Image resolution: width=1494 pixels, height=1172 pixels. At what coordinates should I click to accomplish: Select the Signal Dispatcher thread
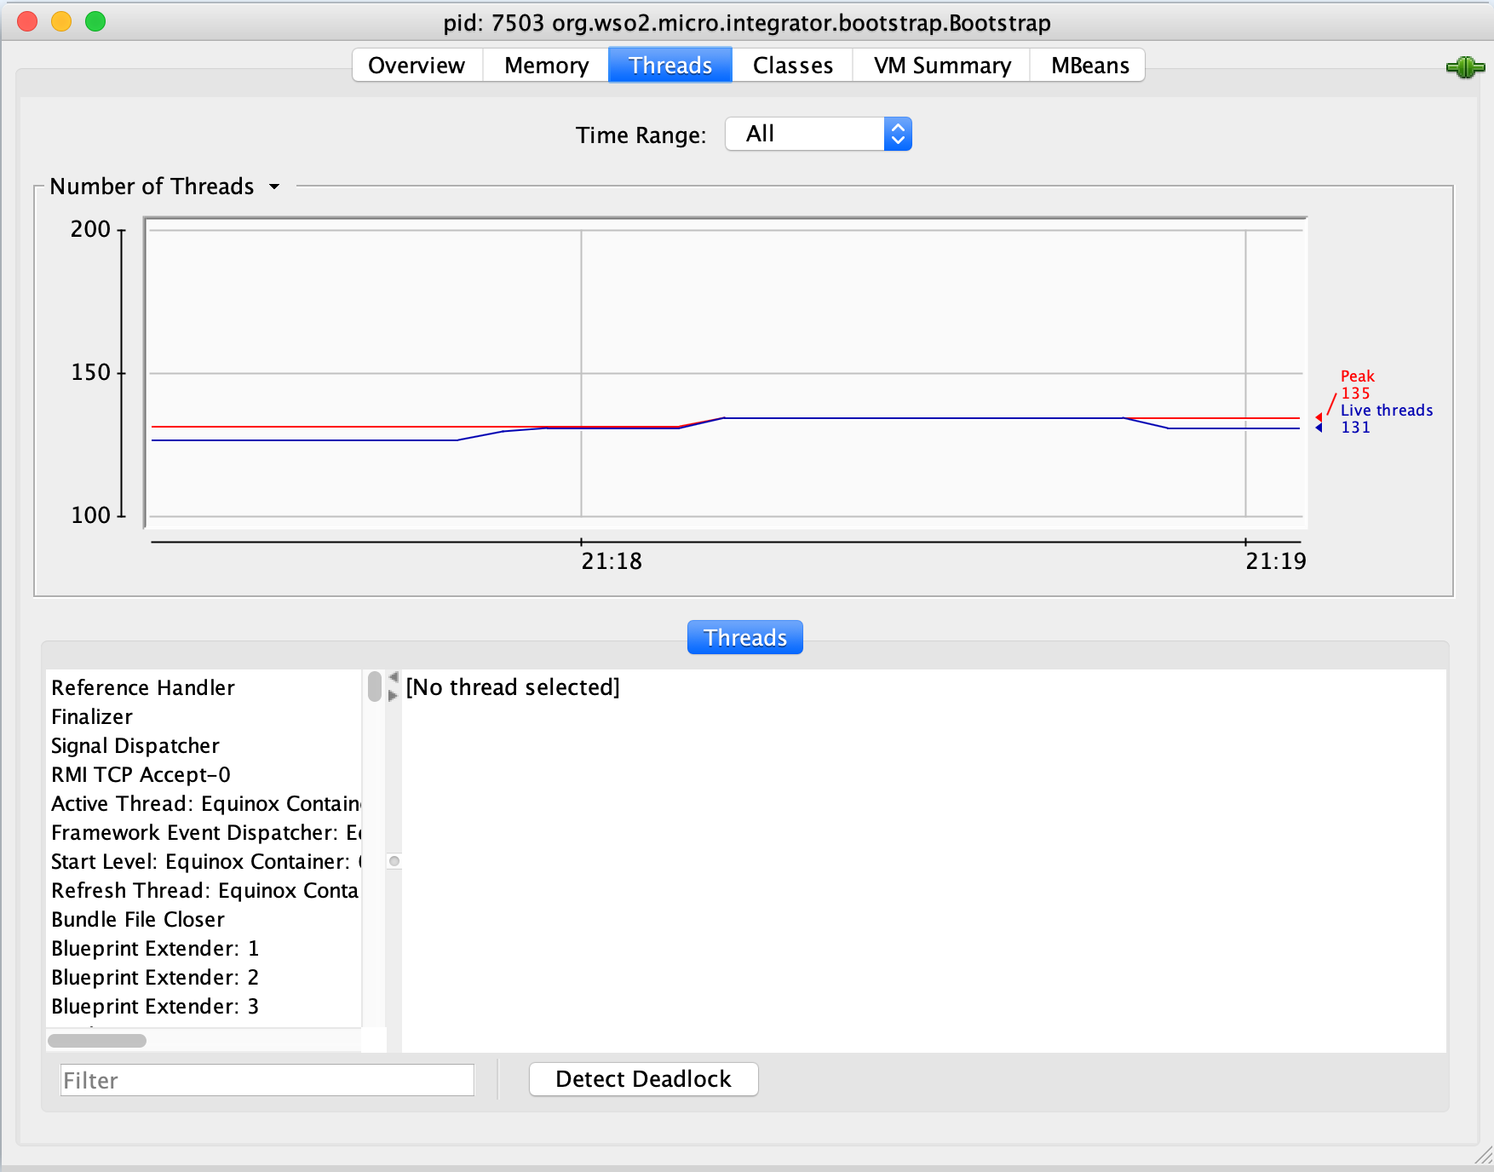coord(135,745)
